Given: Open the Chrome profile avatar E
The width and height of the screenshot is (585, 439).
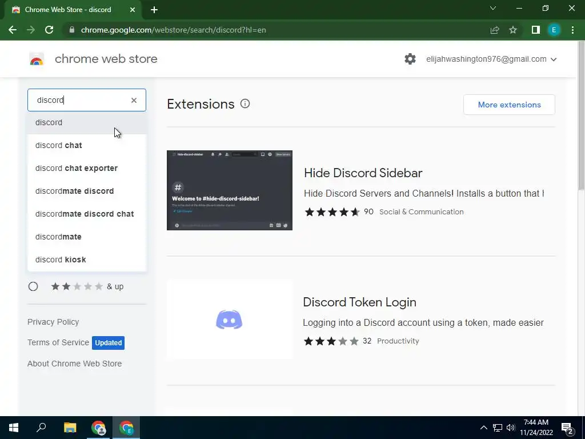Looking at the screenshot, I should pos(554,30).
